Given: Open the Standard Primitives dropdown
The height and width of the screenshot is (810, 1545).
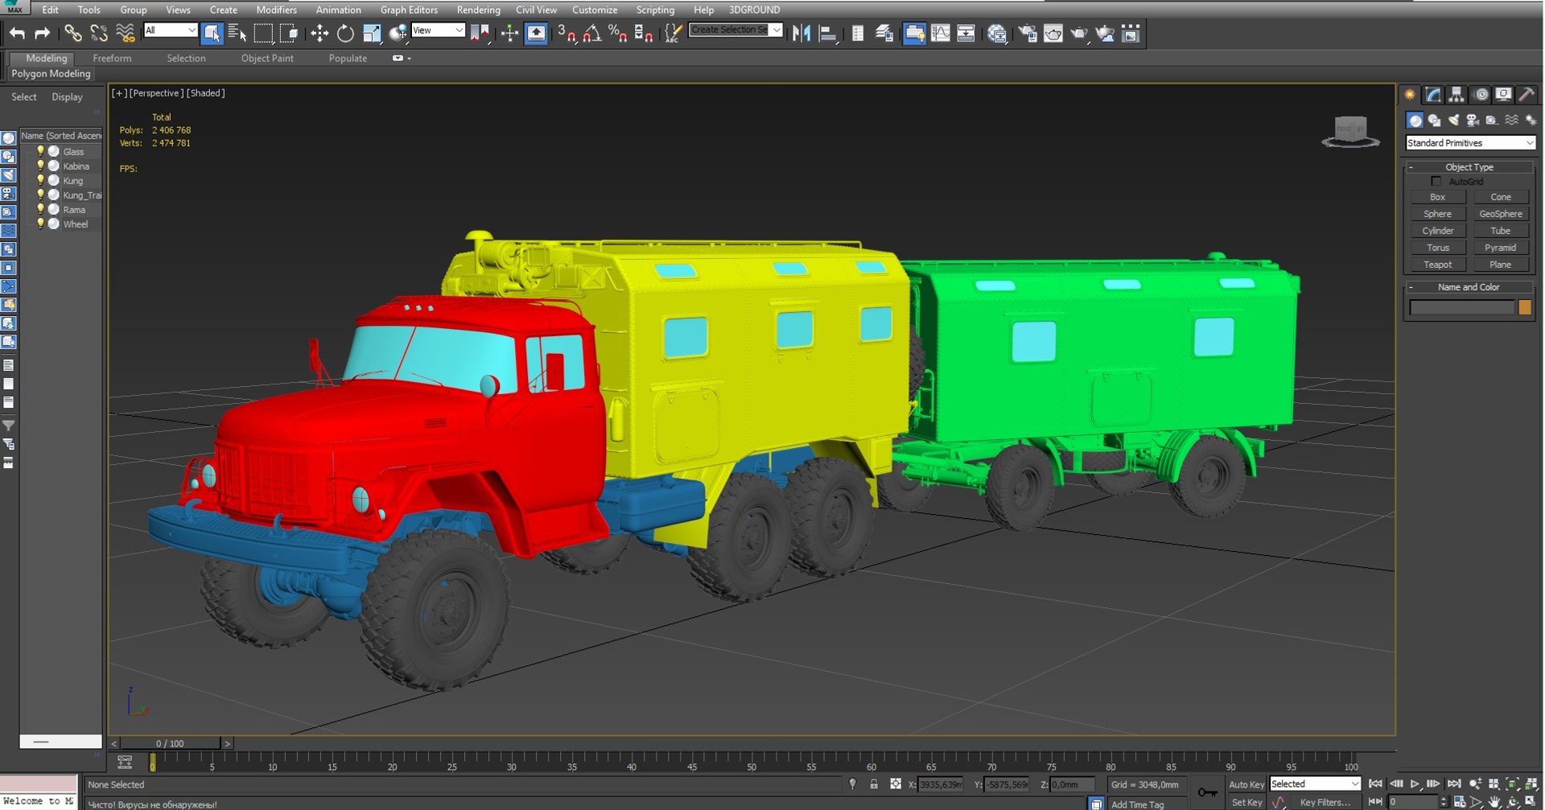Looking at the screenshot, I should pos(1470,142).
